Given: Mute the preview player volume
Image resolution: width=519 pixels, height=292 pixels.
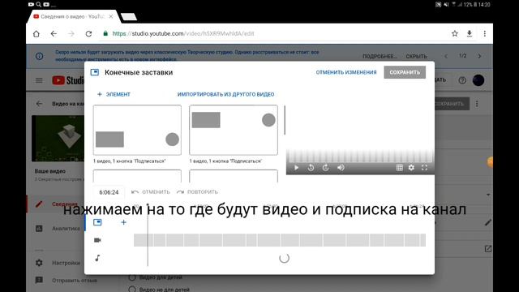Looking at the screenshot, I should pos(341,168).
